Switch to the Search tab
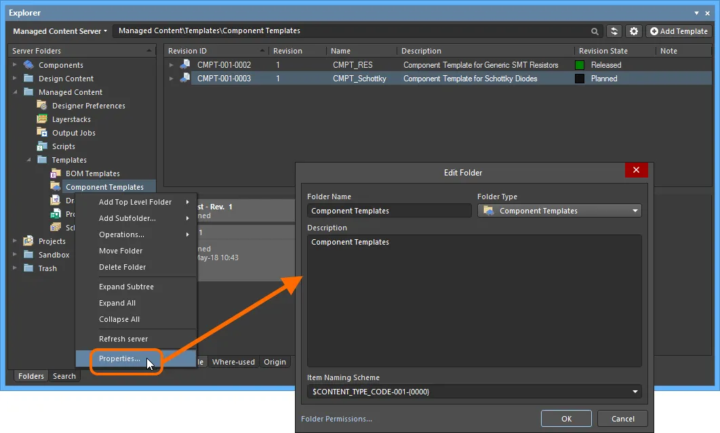This screenshot has width=720, height=433. pos(64,376)
